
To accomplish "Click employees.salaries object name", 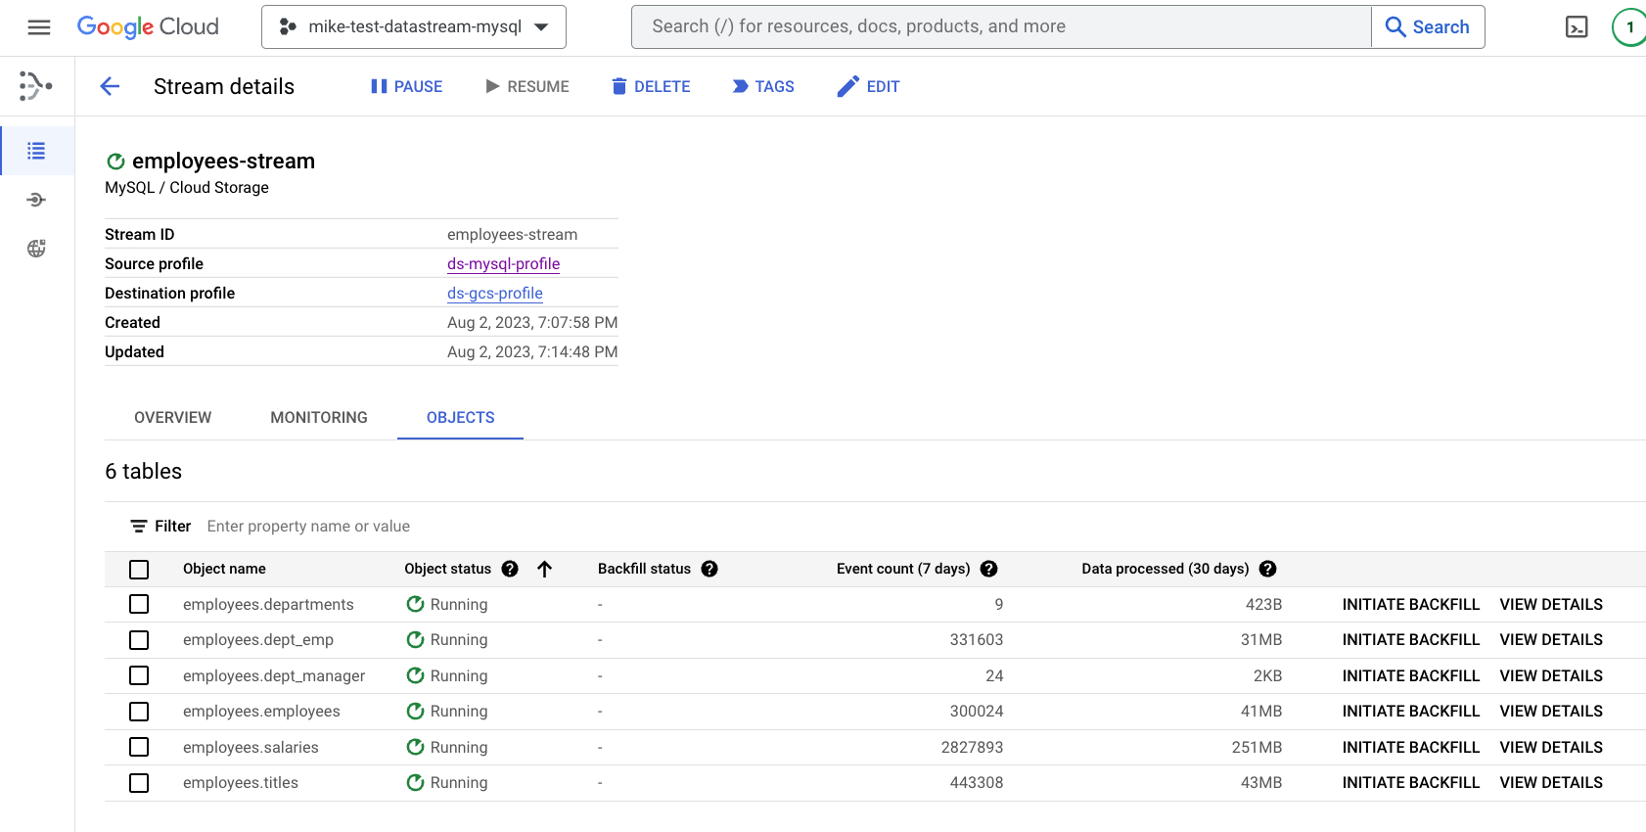I will pos(251,747).
